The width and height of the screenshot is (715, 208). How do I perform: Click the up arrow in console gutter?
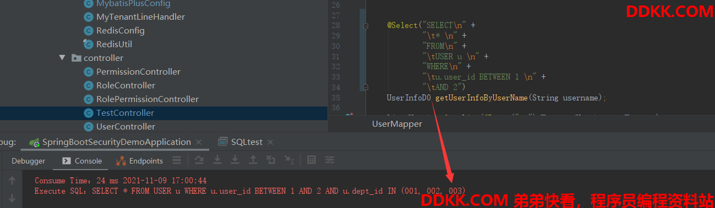pyautogui.click(x=12, y=180)
